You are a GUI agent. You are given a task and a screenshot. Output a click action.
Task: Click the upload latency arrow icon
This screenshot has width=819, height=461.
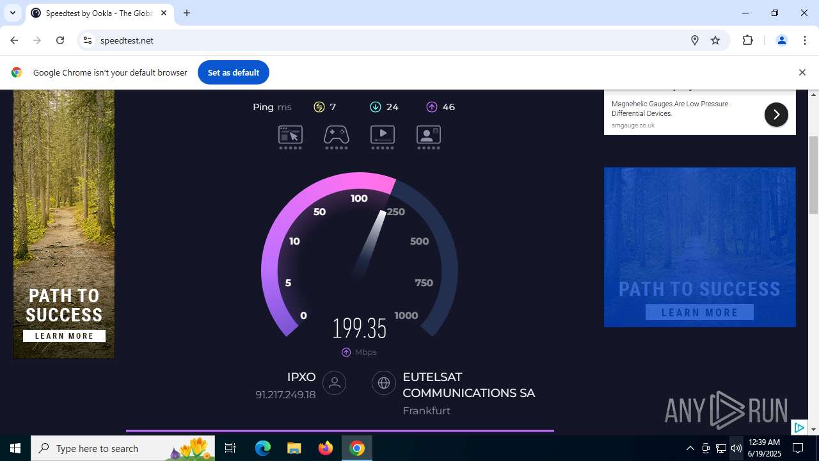click(432, 107)
